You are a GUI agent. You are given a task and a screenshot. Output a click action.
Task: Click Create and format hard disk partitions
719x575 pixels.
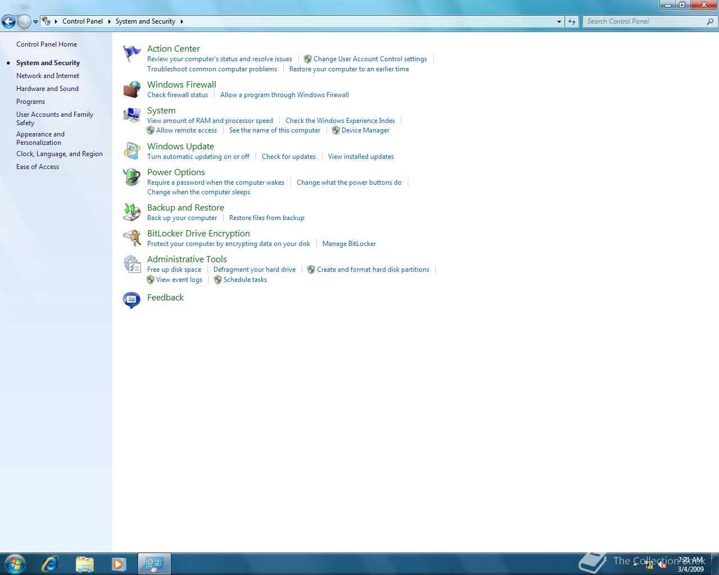point(373,270)
